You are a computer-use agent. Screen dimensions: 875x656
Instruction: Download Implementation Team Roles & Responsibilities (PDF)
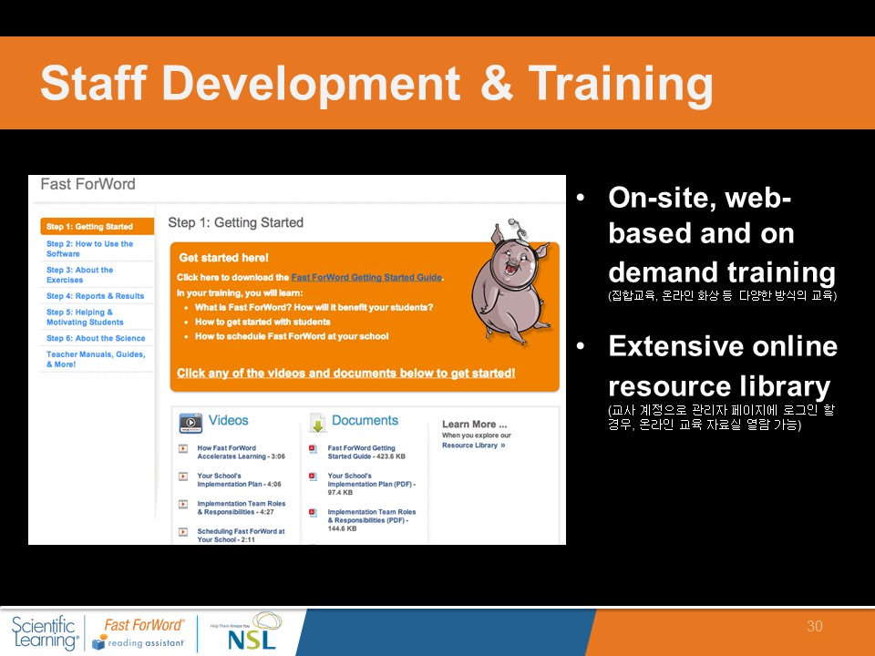(372, 520)
